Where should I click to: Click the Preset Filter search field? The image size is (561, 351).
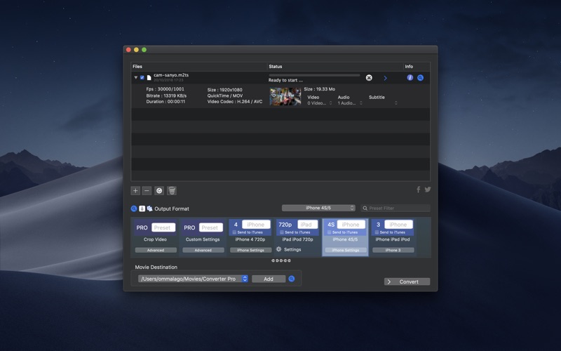pos(396,208)
